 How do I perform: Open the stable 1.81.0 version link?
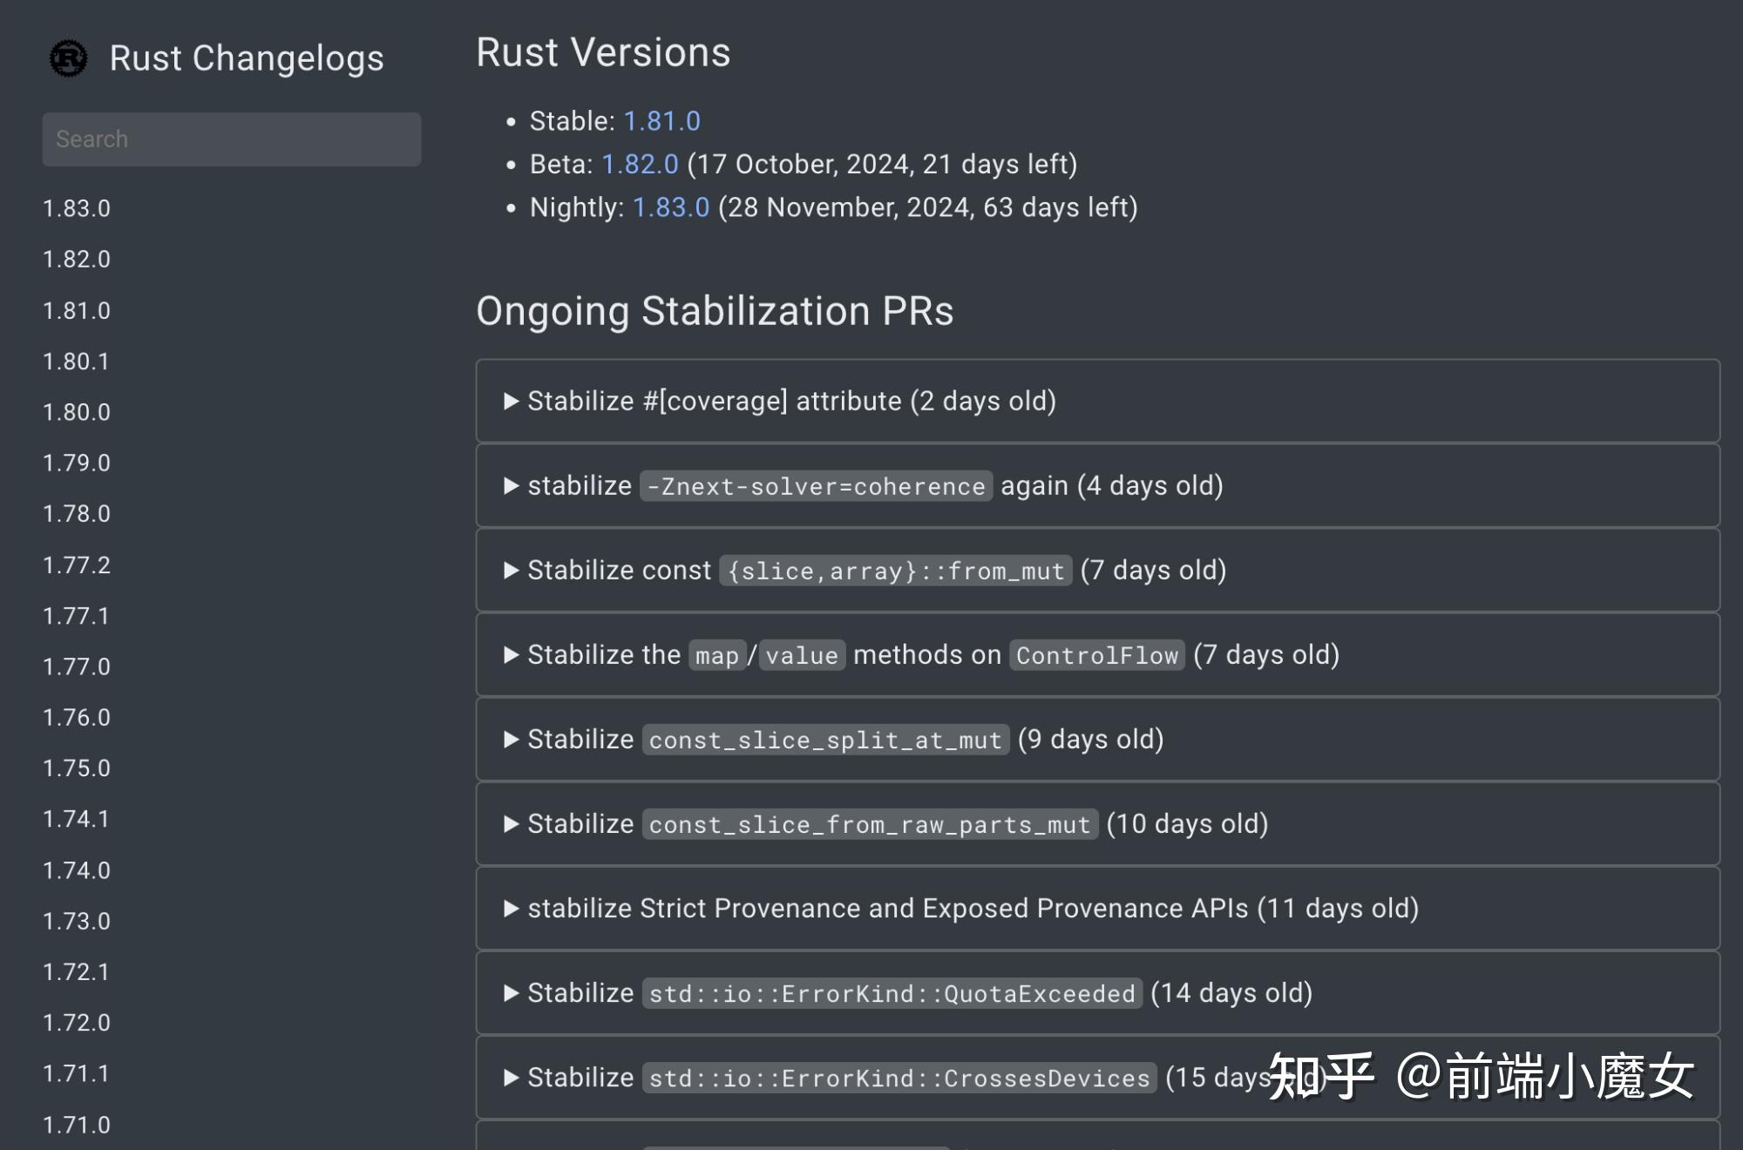tap(661, 120)
